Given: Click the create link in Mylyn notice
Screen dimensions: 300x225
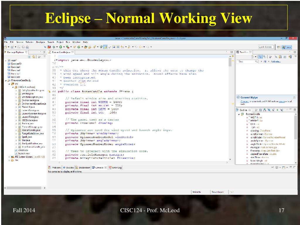Looking at the screenshot, I should click(x=282, y=101).
